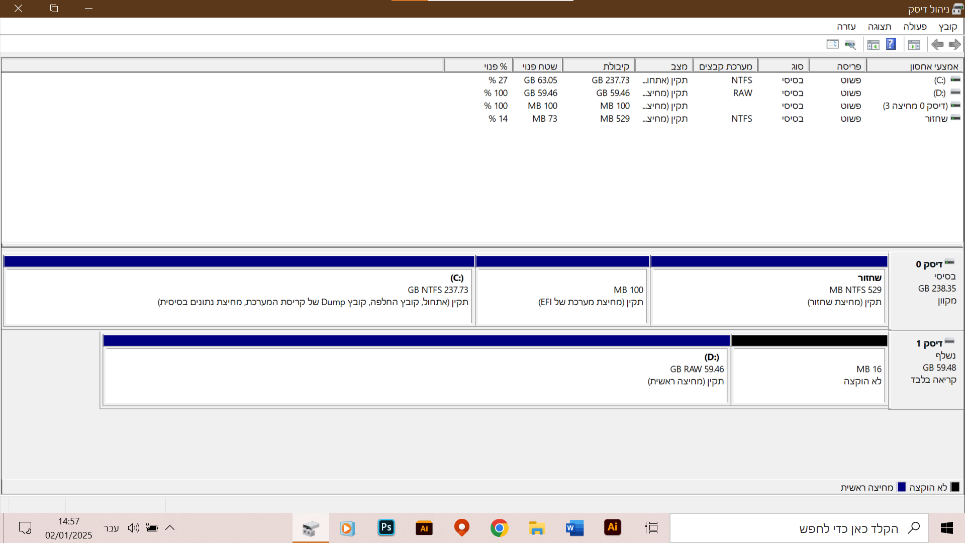Open the media player taskbar icon

tap(347, 528)
